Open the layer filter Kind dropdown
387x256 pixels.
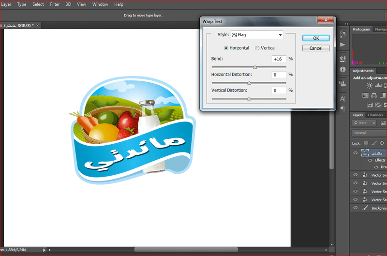[x=364, y=123]
